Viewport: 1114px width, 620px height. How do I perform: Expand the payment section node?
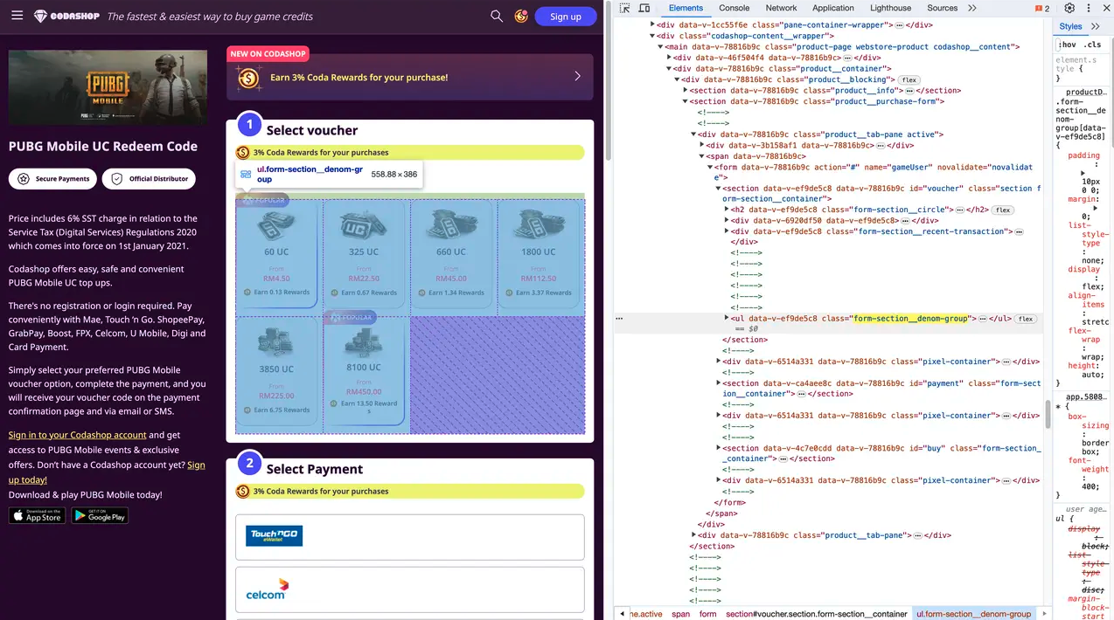(x=719, y=382)
